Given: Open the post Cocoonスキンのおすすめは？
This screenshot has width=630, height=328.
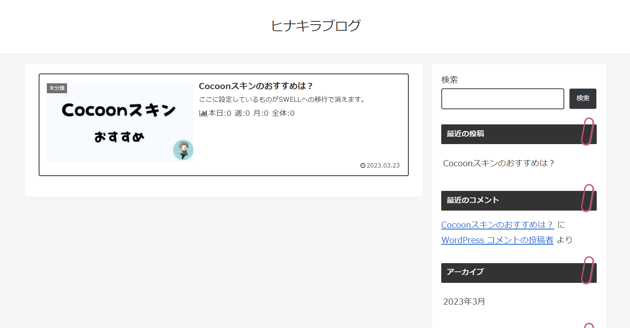Looking at the screenshot, I should pos(255,86).
